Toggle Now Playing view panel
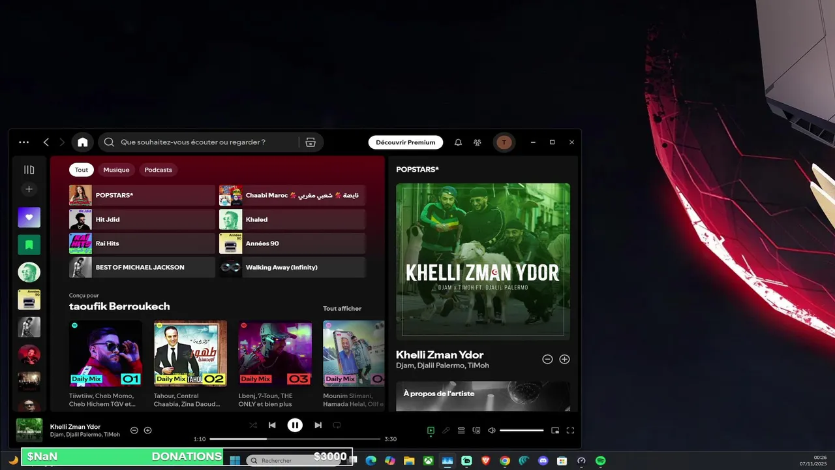Image resolution: width=835 pixels, height=470 pixels. point(431,430)
